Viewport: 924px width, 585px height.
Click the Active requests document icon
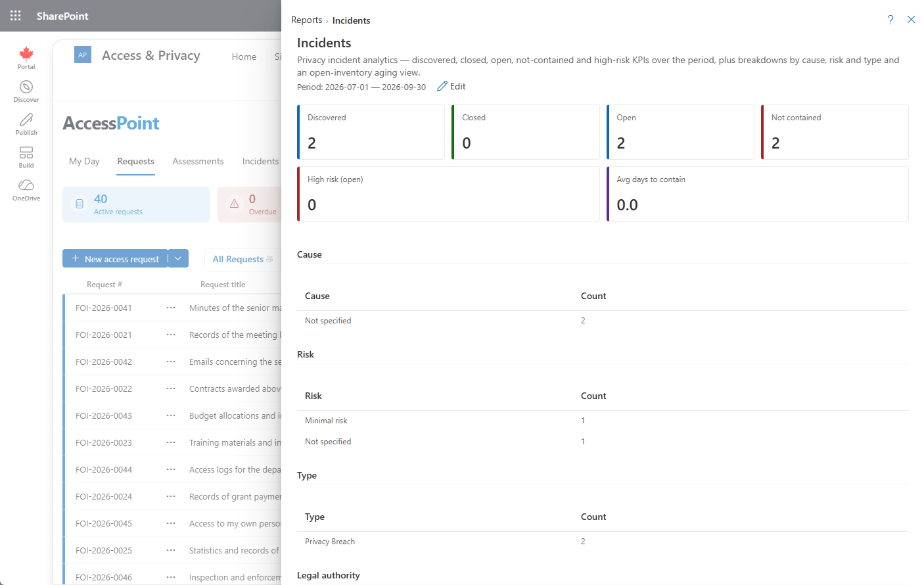click(80, 204)
